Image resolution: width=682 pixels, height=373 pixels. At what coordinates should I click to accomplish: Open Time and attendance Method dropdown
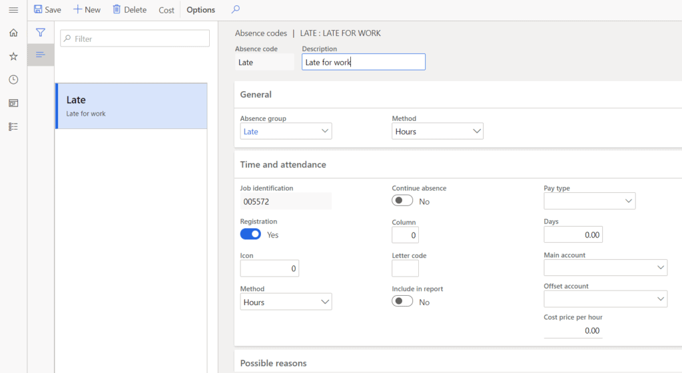[286, 302]
